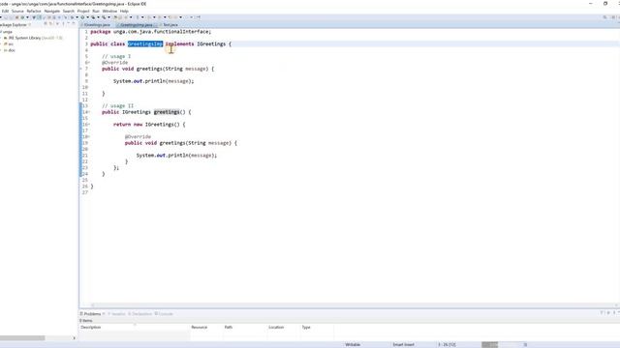Image resolution: width=620 pixels, height=348 pixels.
Task: Click highlighted greetings method name on line 14
Action: (x=167, y=112)
